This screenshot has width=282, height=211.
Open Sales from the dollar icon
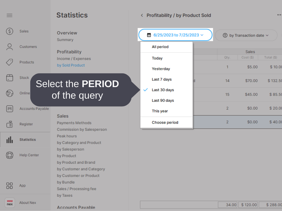pos(10,31)
